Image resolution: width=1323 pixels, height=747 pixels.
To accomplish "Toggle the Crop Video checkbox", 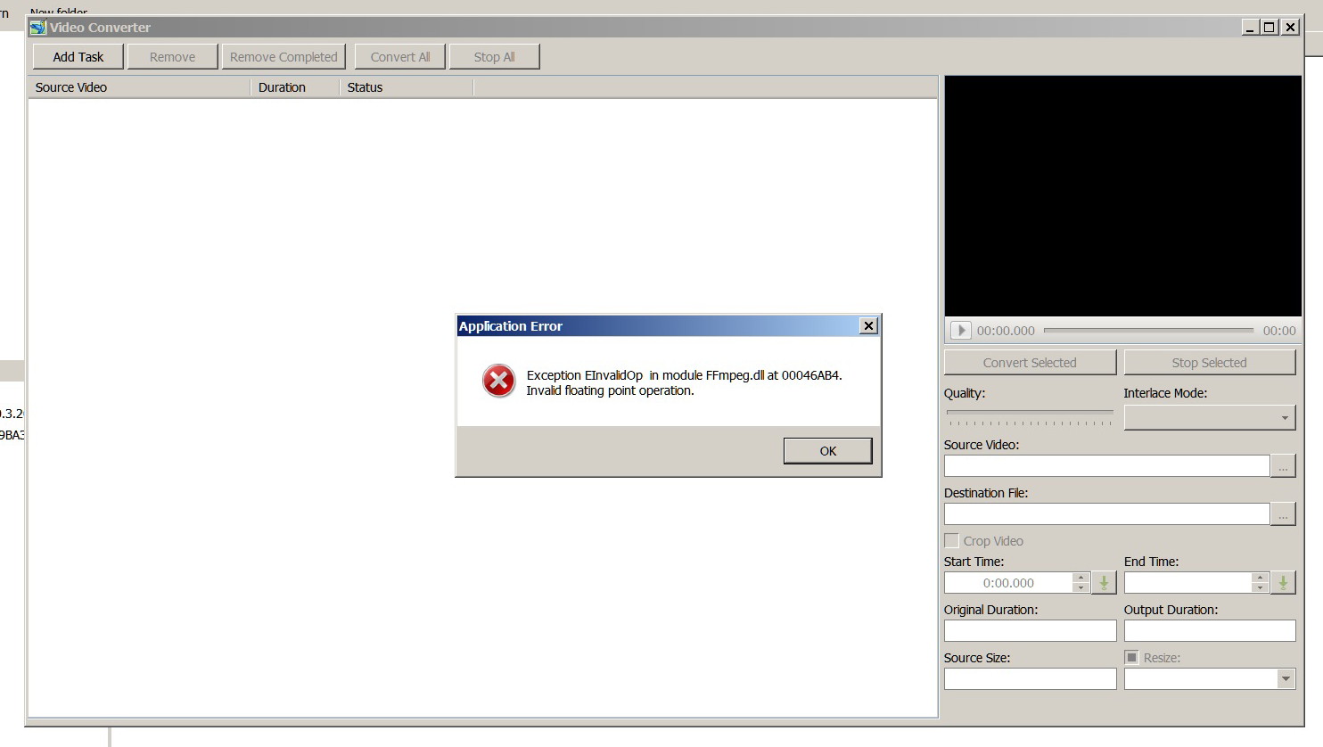I will 952,541.
